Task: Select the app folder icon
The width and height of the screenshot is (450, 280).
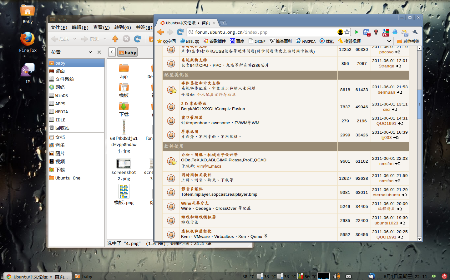Action: click(x=124, y=68)
